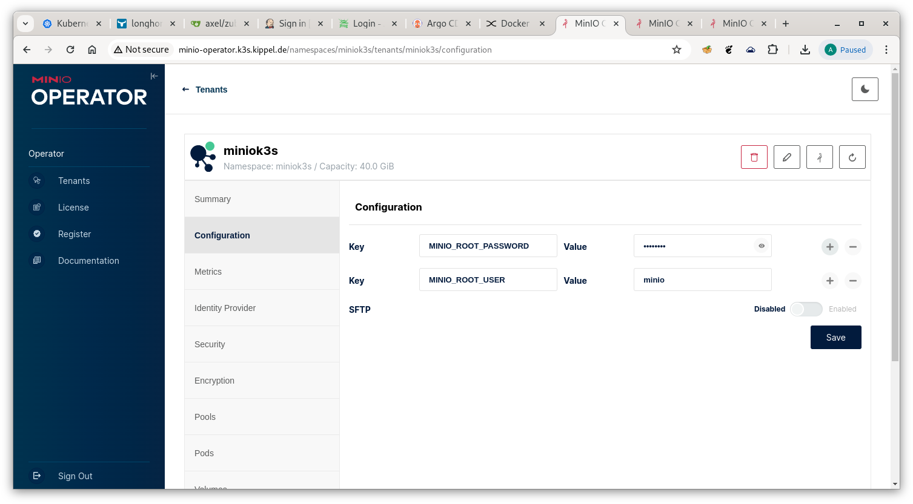
Task: Open the Pods tab
Action: [x=262, y=453]
